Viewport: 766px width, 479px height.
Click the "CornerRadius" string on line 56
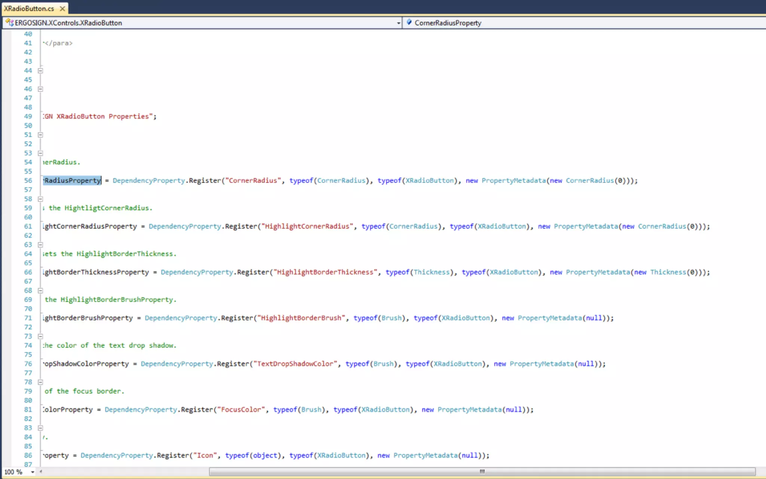point(253,180)
